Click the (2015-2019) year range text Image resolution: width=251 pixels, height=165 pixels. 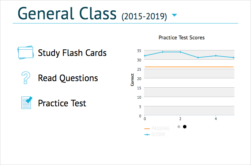point(144,16)
